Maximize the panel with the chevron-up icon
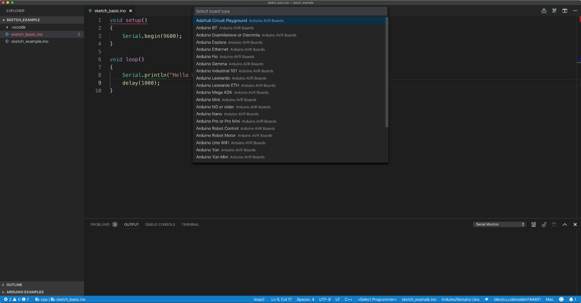This screenshot has height=303, width=581. [x=564, y=224]
